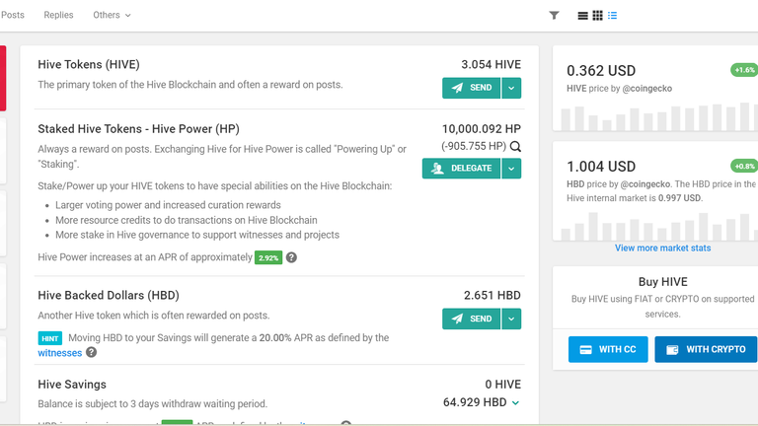Screen dimensions: 758x426
Task: Follow the witnesses link
Action: [60, 353]
